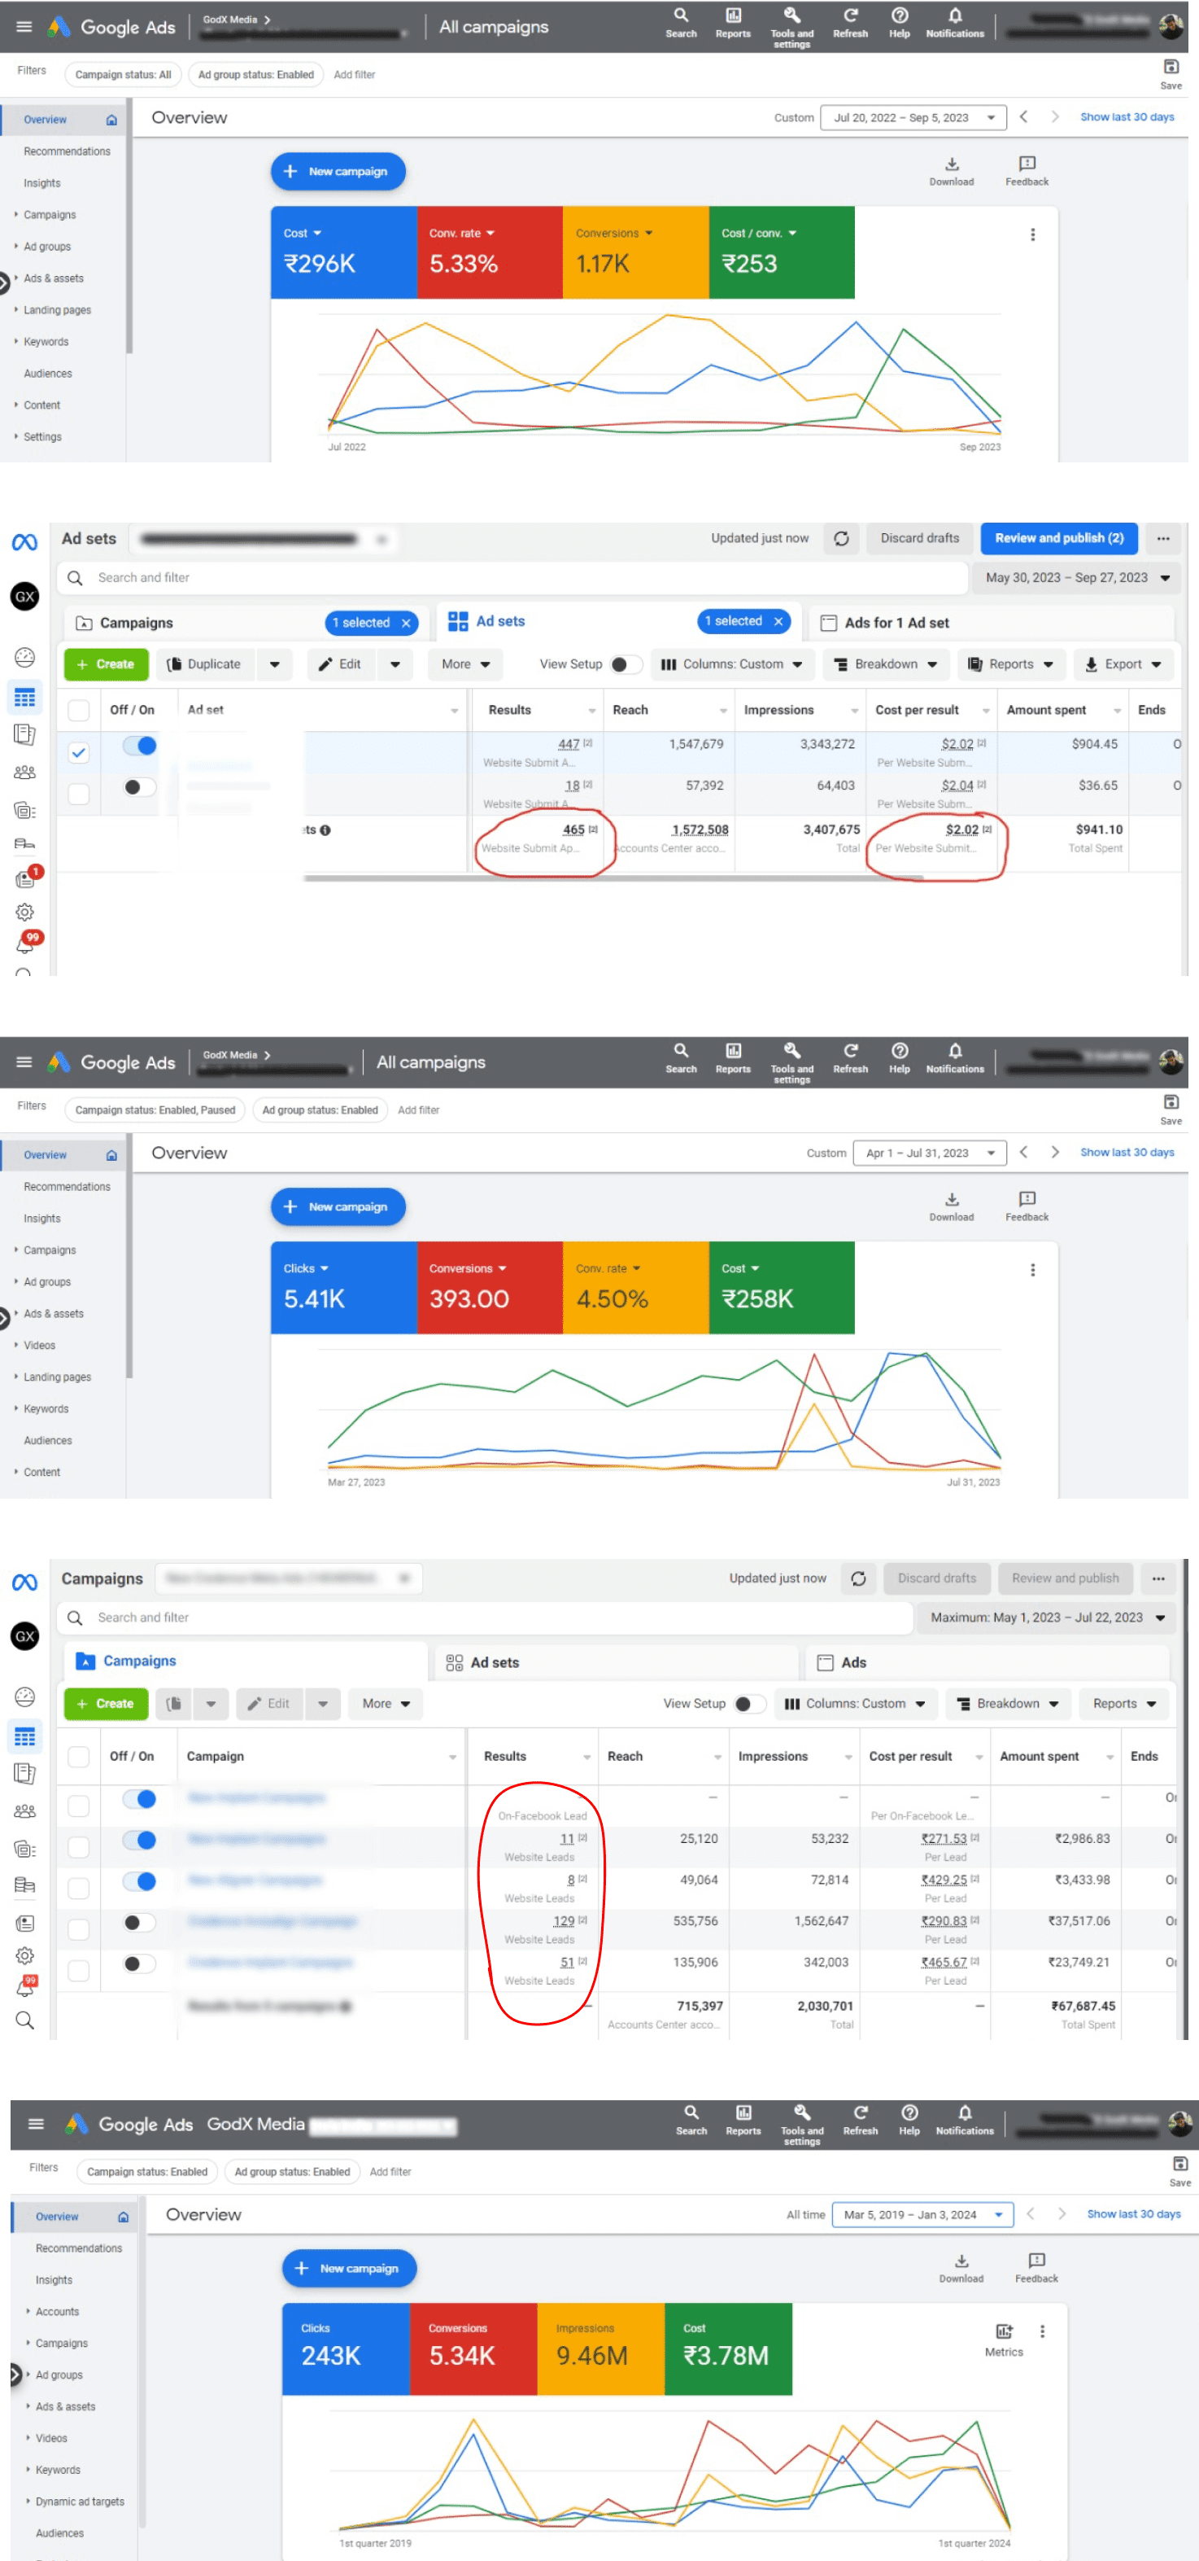Expand Accounts in the 2019–2024 Google Ads sidebar
The width and height of the screenshot is (1199, 2561).
[x=57, y=2311]
